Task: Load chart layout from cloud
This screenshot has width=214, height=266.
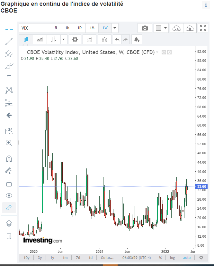Action: [177, 28]
